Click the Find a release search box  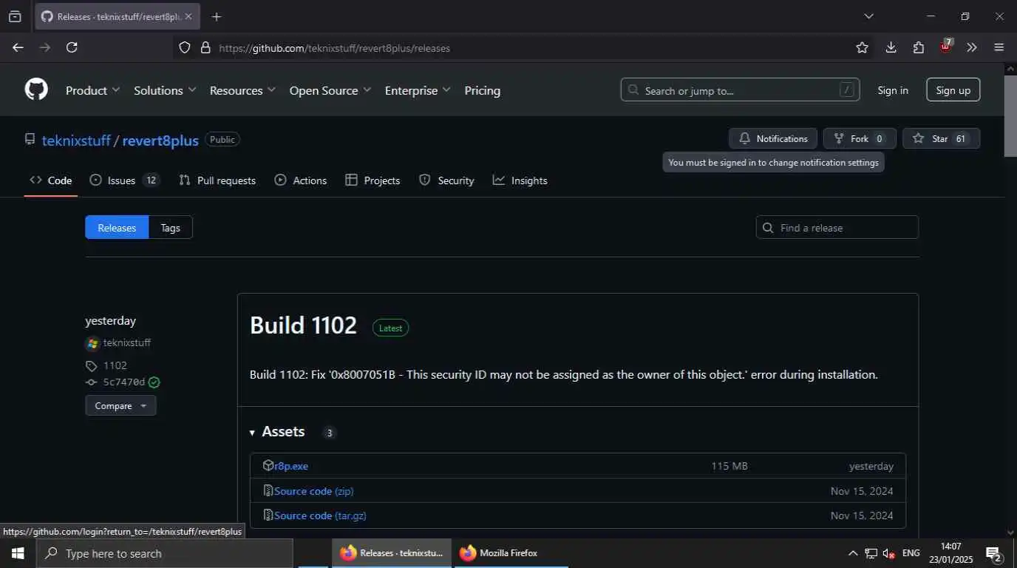tap(837, 227)
